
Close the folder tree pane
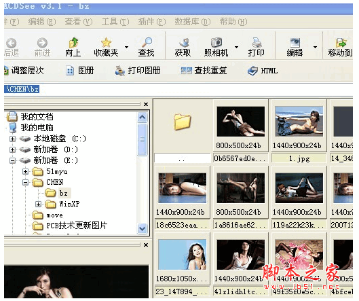pos(146,105)
